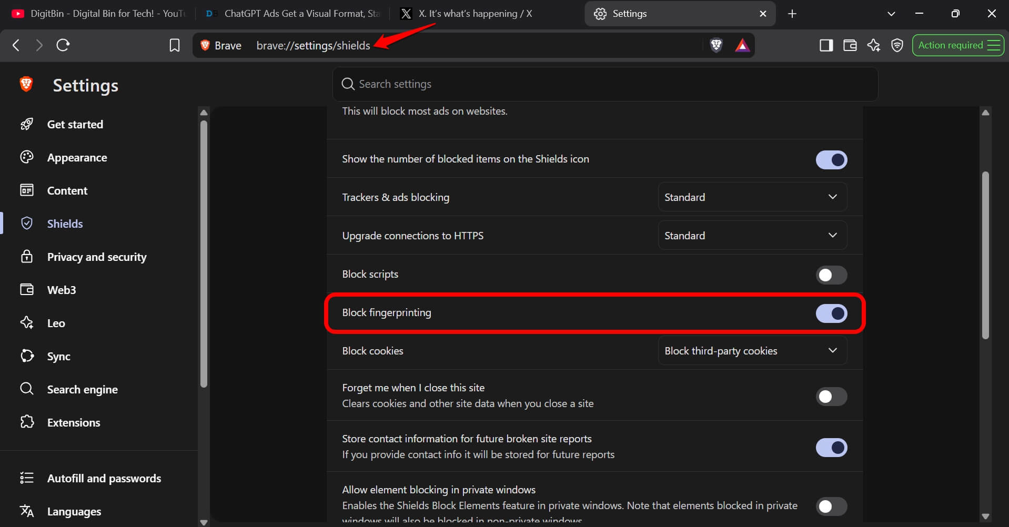Image resolution: width=1009 pixels, height=527 pixels.
Task: Click the settings page vertical scrollbar thumb
Action: [x=985, y=256]
